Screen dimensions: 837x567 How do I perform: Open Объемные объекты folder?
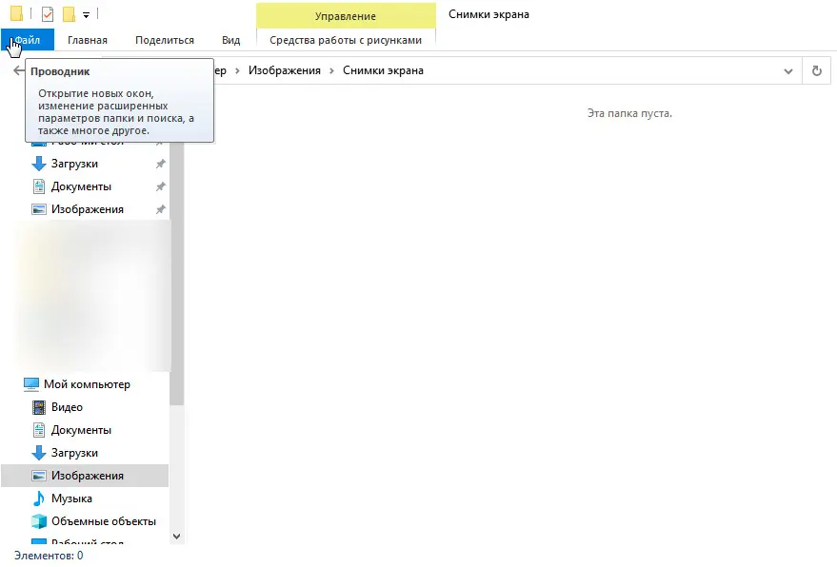pos(104,521)
